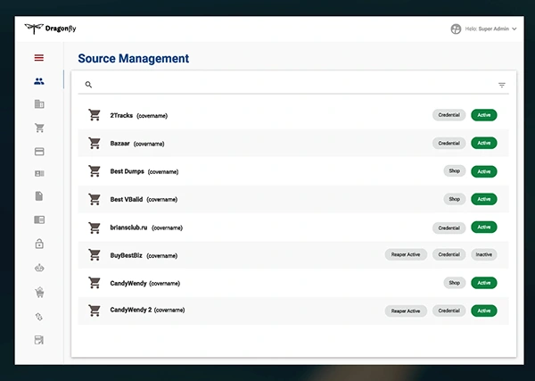Screen dimensions: 535x381
Task: Open the shopping basket sidebar icon
Action: pyautogui.click(x=39, y=293)
